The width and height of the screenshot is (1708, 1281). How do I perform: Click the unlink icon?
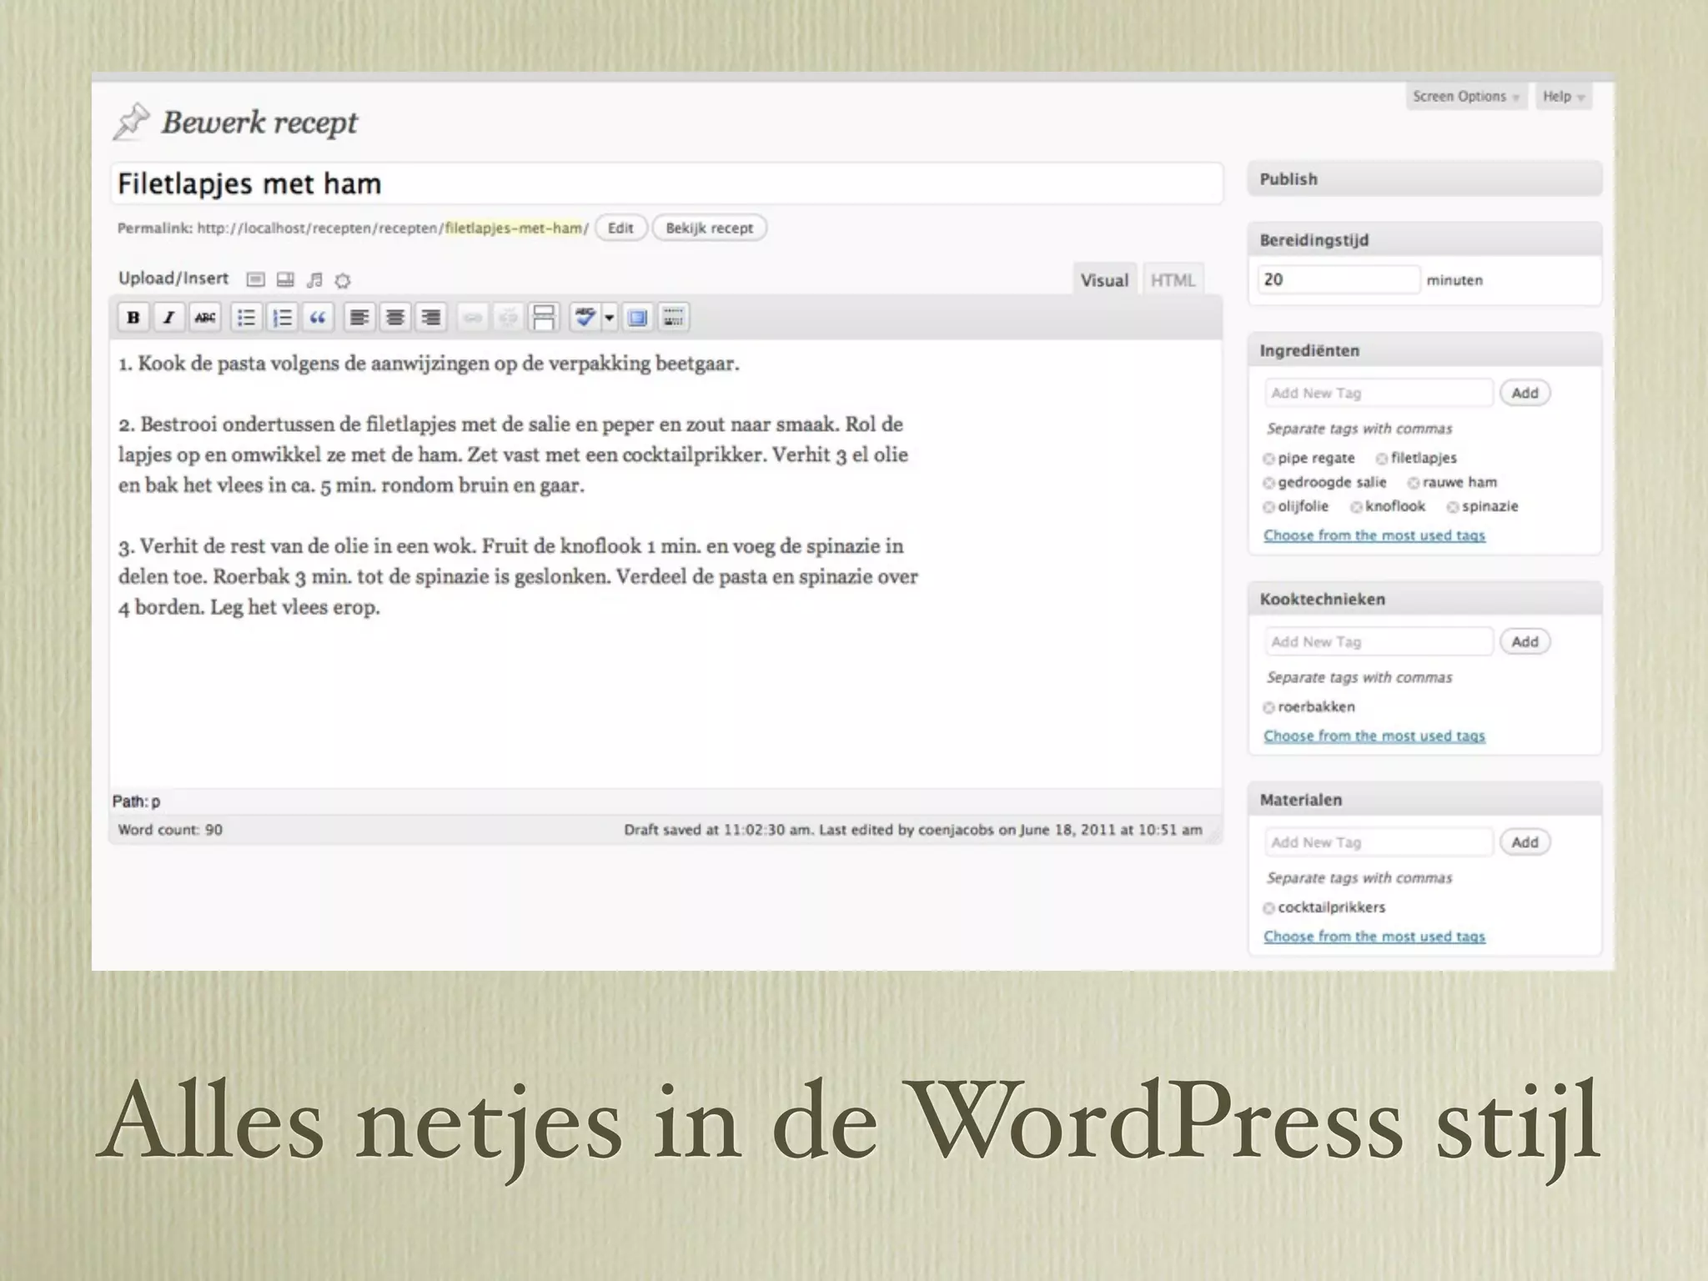click(508, 318)
